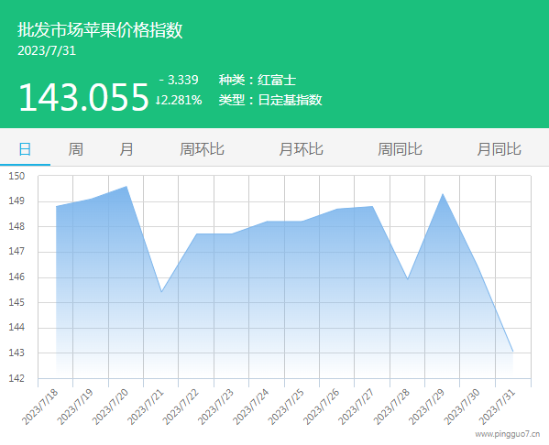Open the 月环比 tab
Image resolution: width=549 pixels, height=445 pixels.
pos(302,149)
